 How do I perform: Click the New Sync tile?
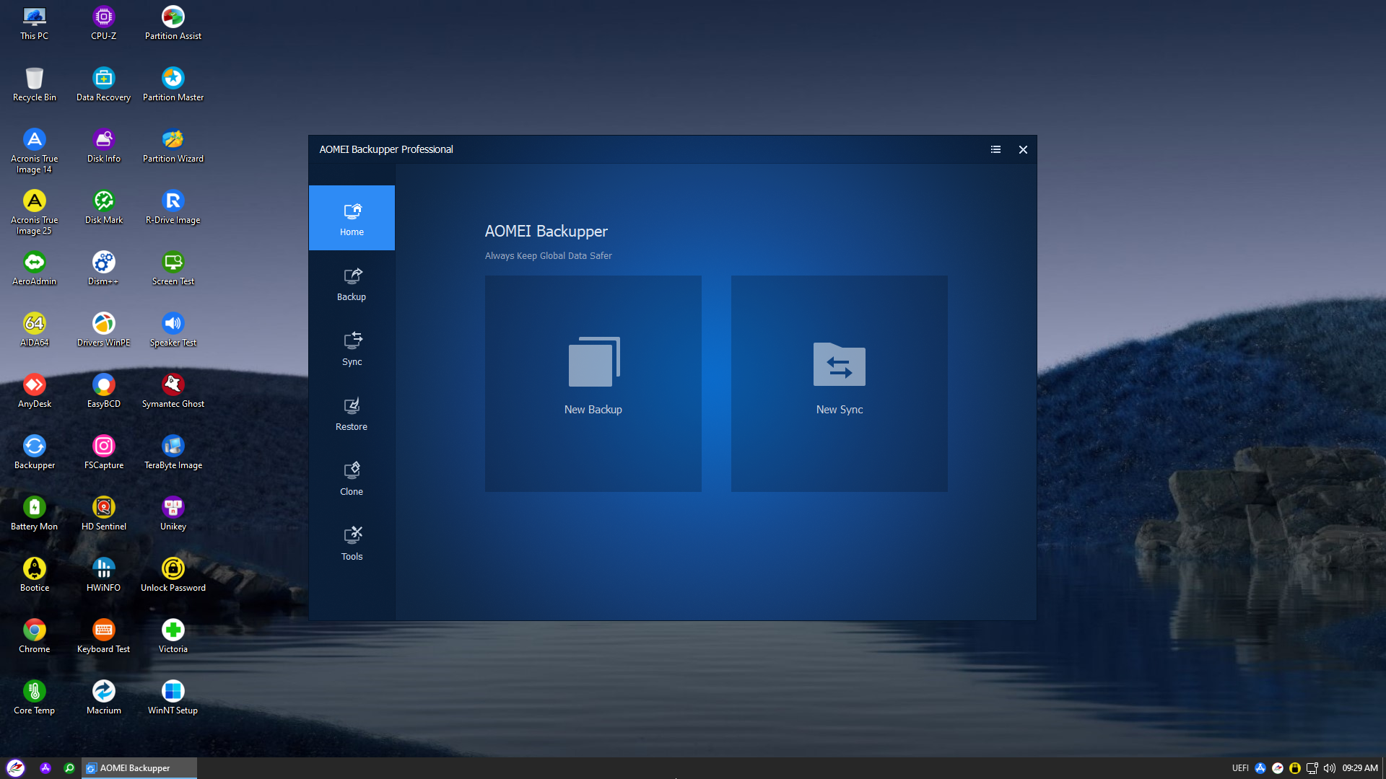tap(839, 383)
